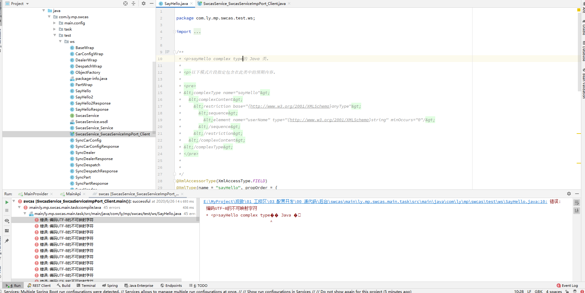Open the Java Enterprise tool window
The width and height of the screenshot is (585, 293).
(139, 286)
